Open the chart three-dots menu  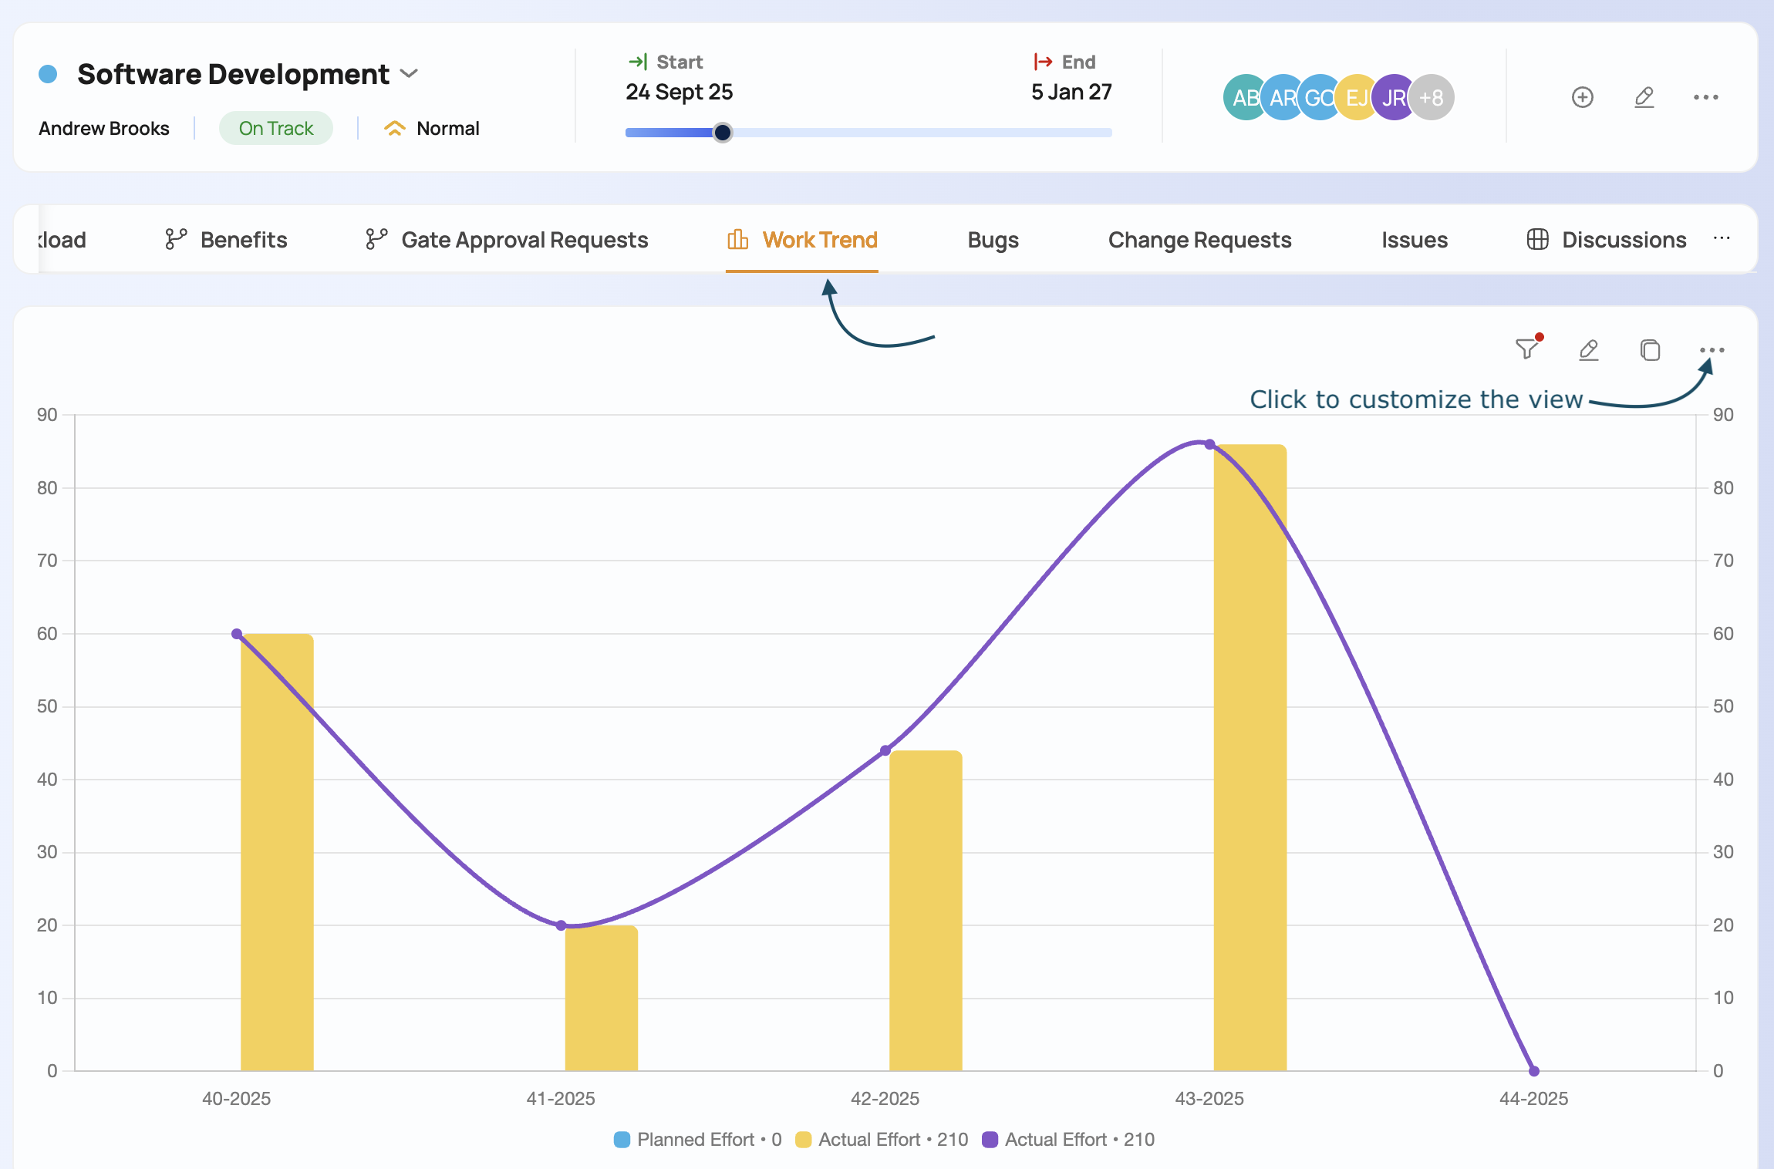[x=1712, y=350]
